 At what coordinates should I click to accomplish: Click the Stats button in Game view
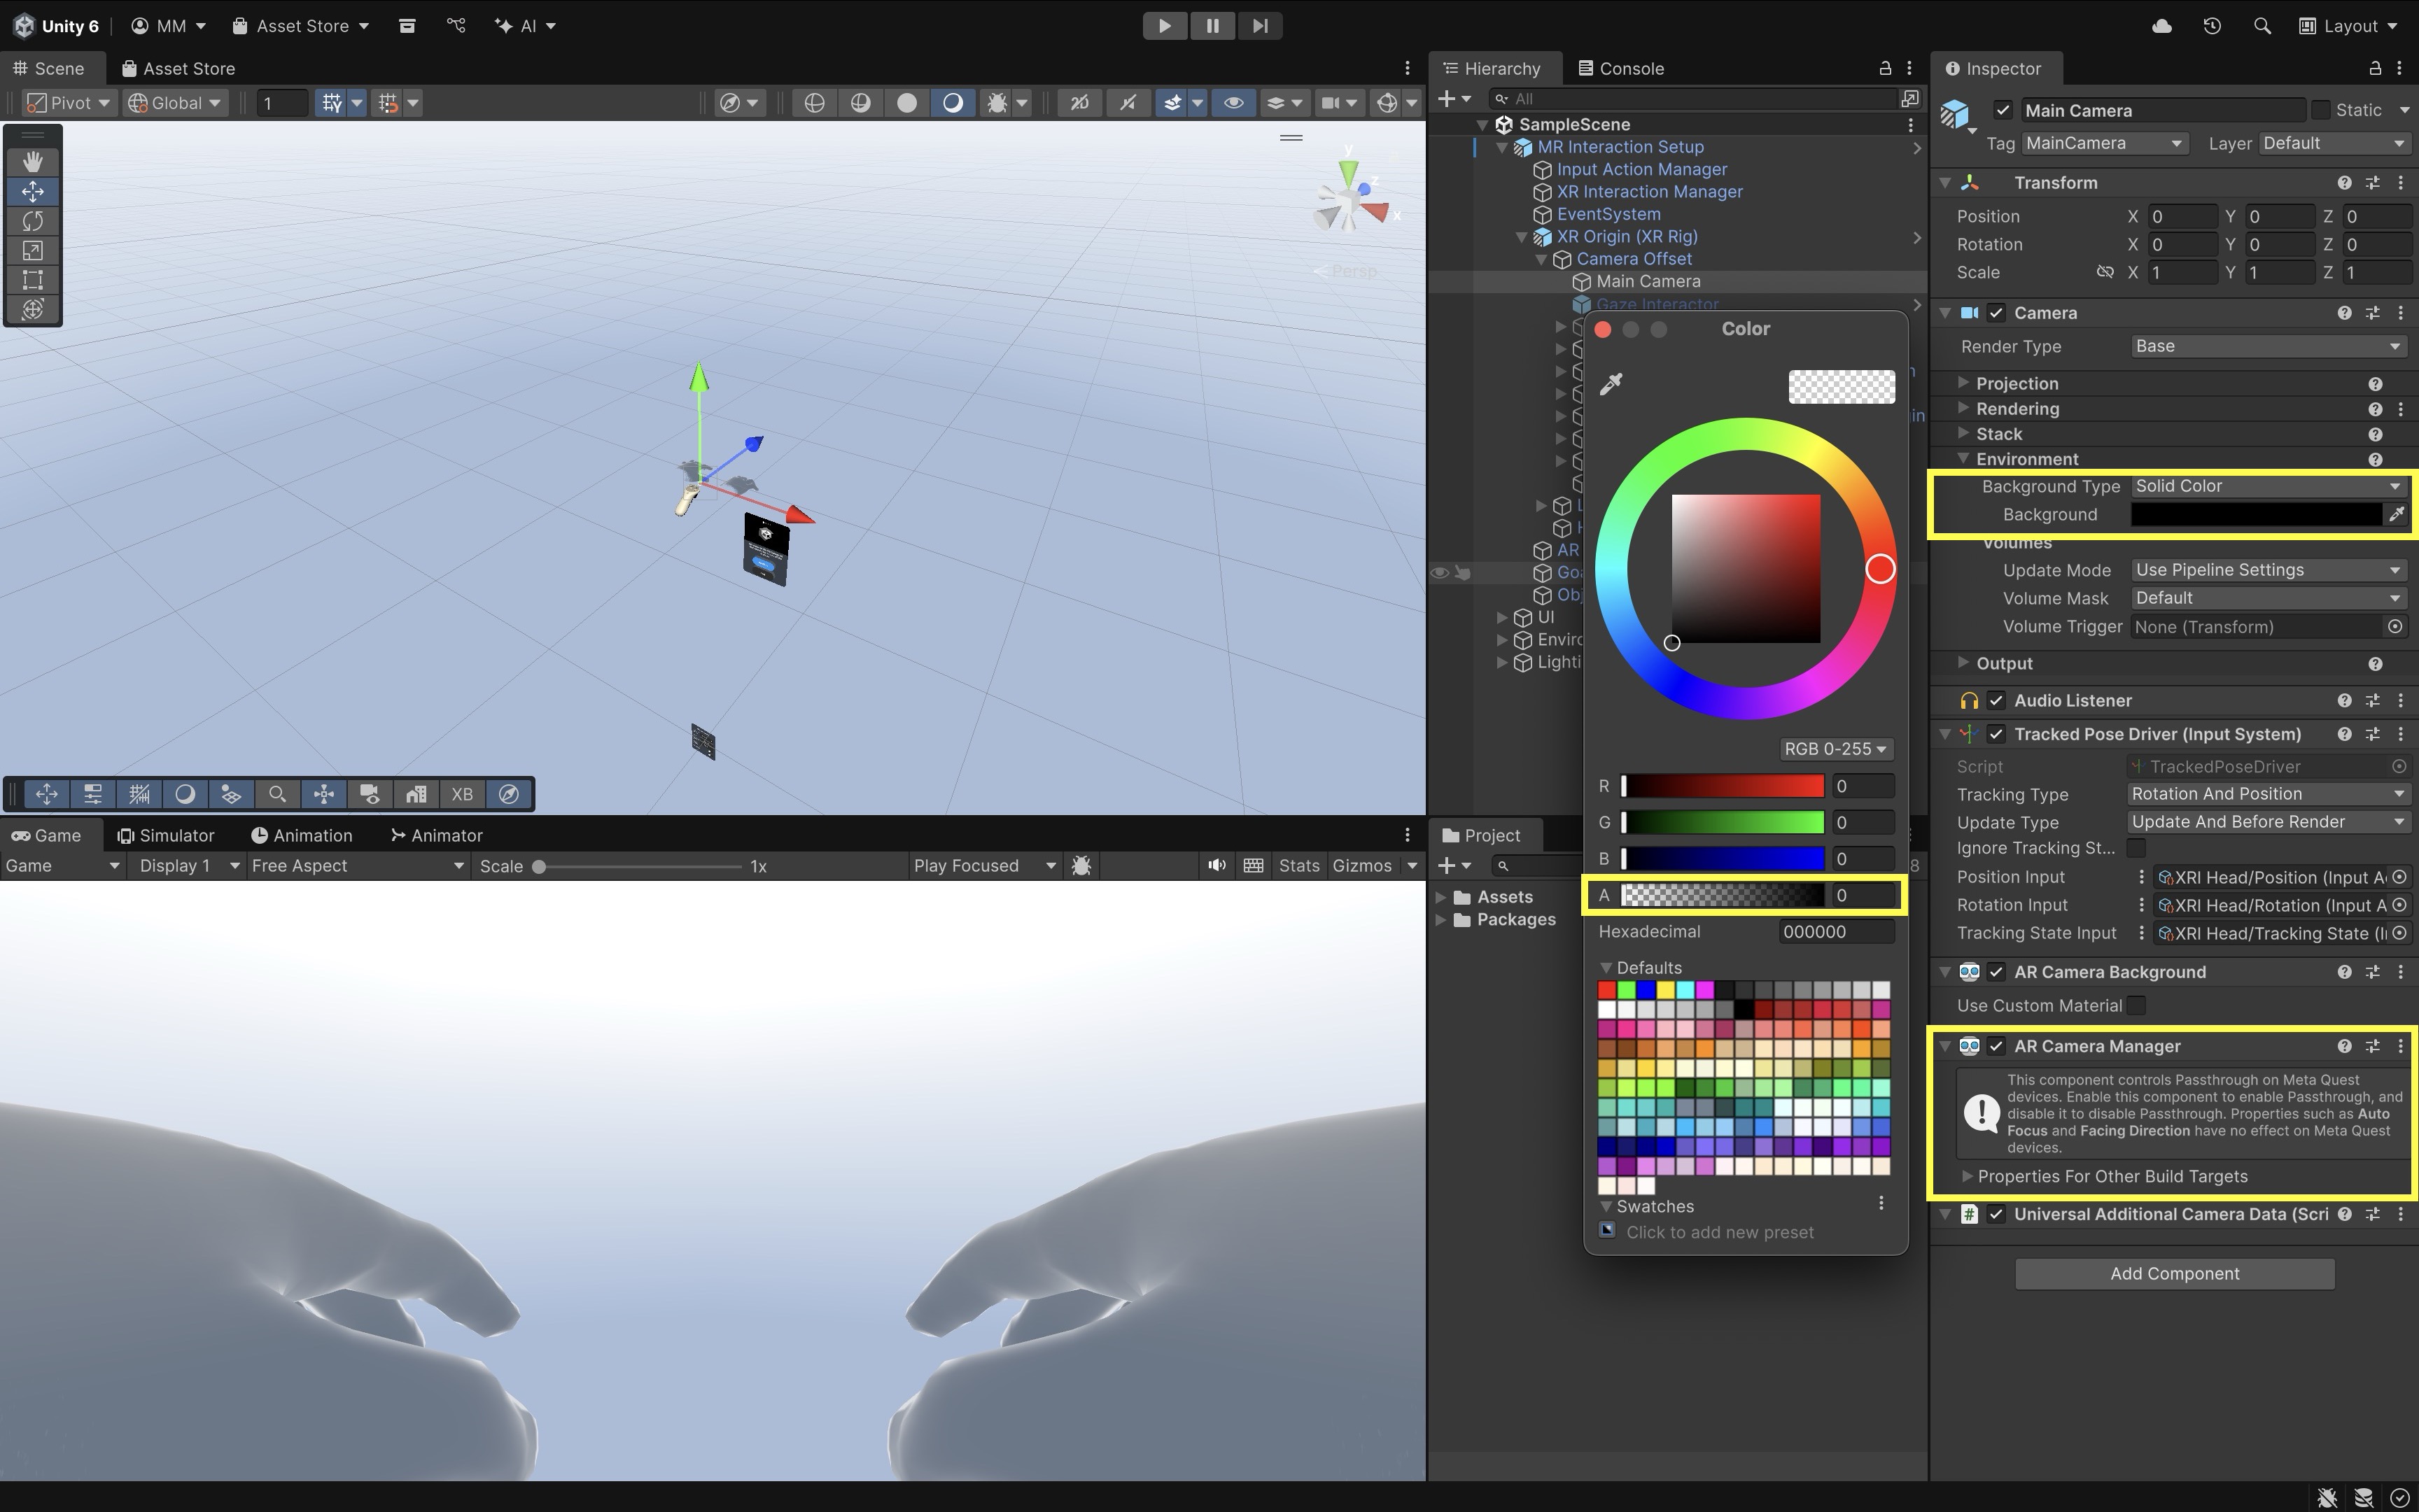(x=1298, y=866)
